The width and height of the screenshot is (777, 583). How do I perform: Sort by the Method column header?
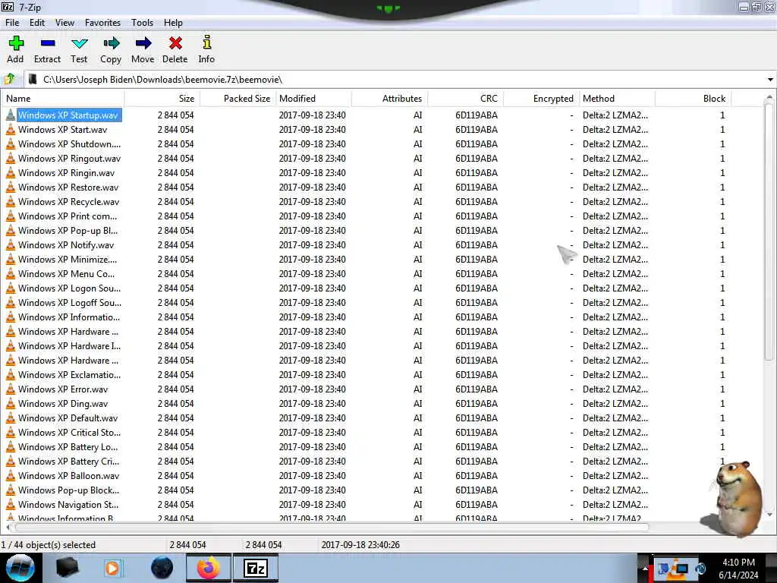pyautogui.click(x=617, y=99)
